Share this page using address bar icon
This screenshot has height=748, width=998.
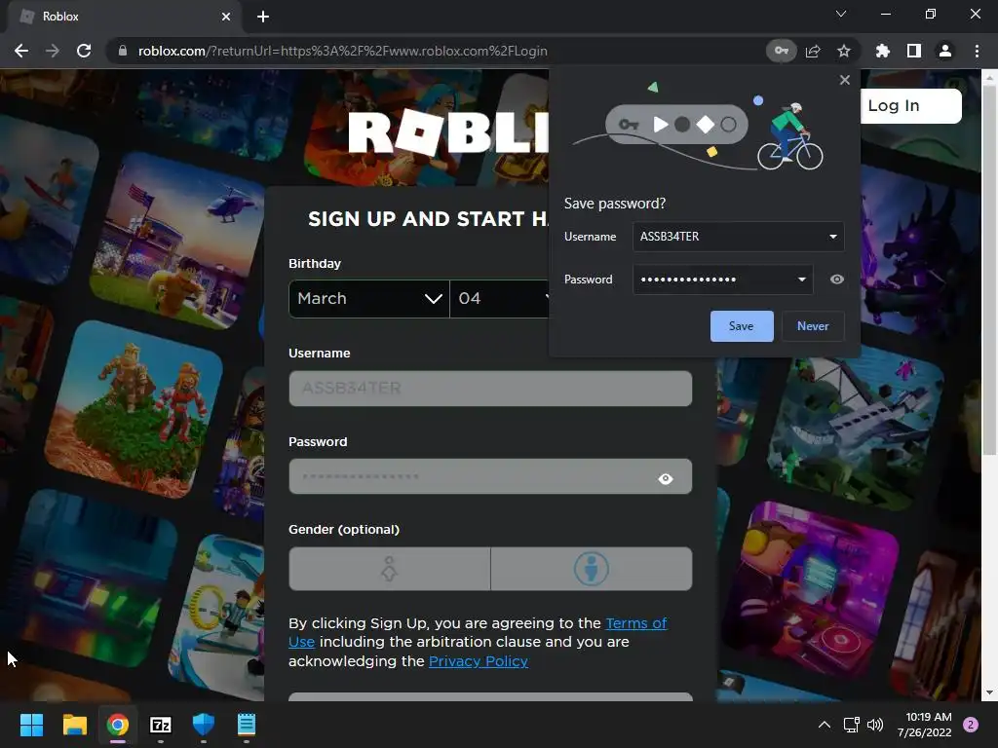(x=813, y=51)
